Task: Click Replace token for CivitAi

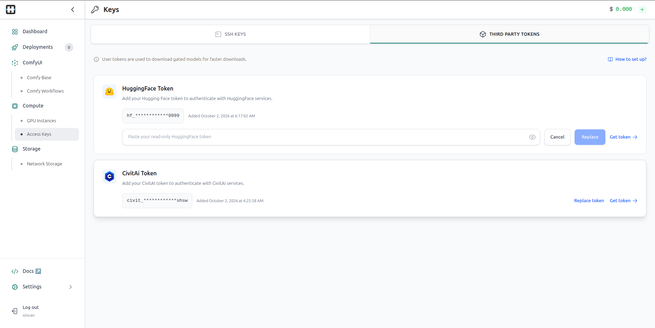Action: [x=589, y=201]
